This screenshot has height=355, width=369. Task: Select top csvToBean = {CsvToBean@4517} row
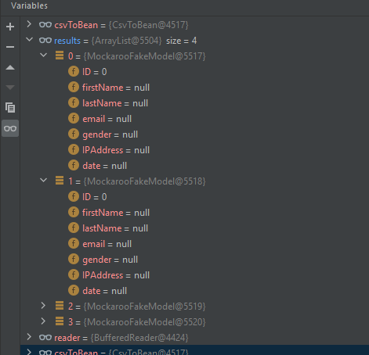[194, 25]
